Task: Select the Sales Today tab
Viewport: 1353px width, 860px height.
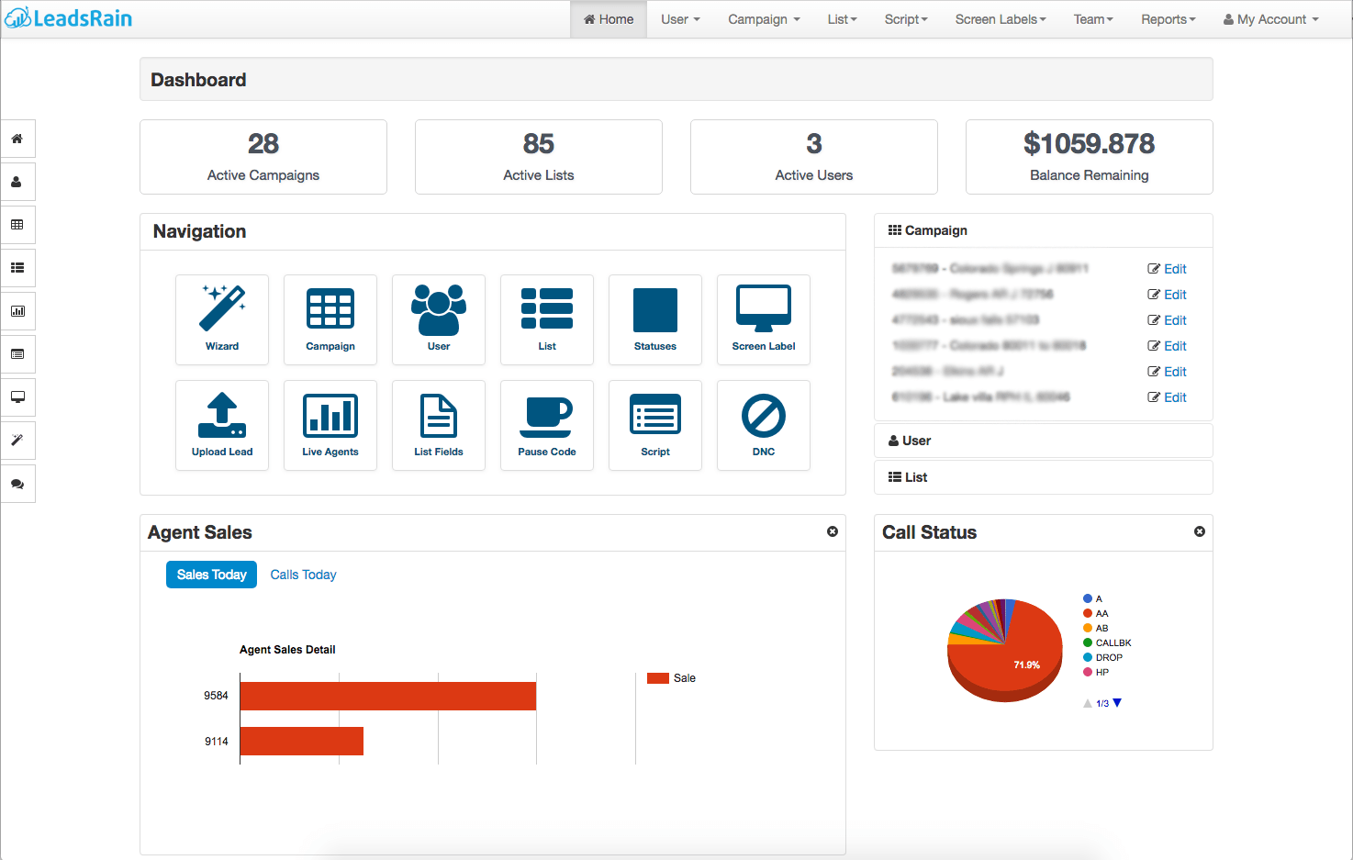Action: click(211, 575)
